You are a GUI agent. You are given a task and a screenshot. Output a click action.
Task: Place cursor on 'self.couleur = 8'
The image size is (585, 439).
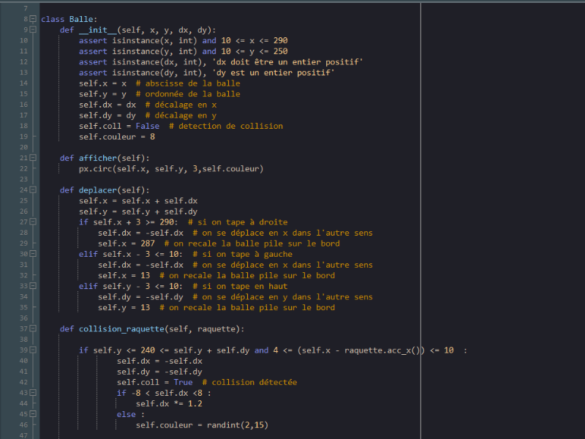[117, 137]
